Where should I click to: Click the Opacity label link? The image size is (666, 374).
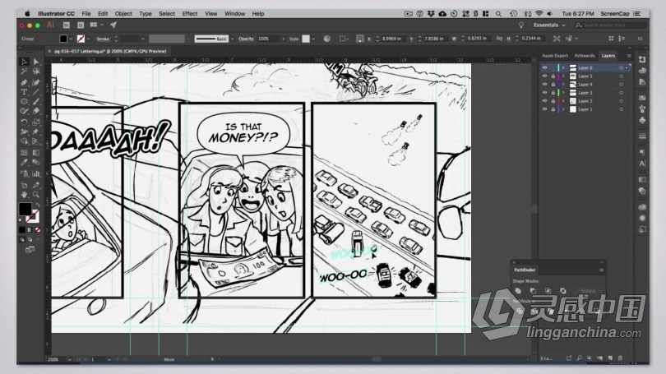(246, 39)
